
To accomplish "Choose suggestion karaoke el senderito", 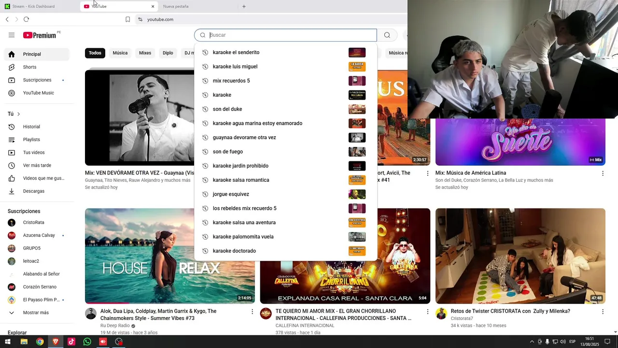I will coord(285,52).
